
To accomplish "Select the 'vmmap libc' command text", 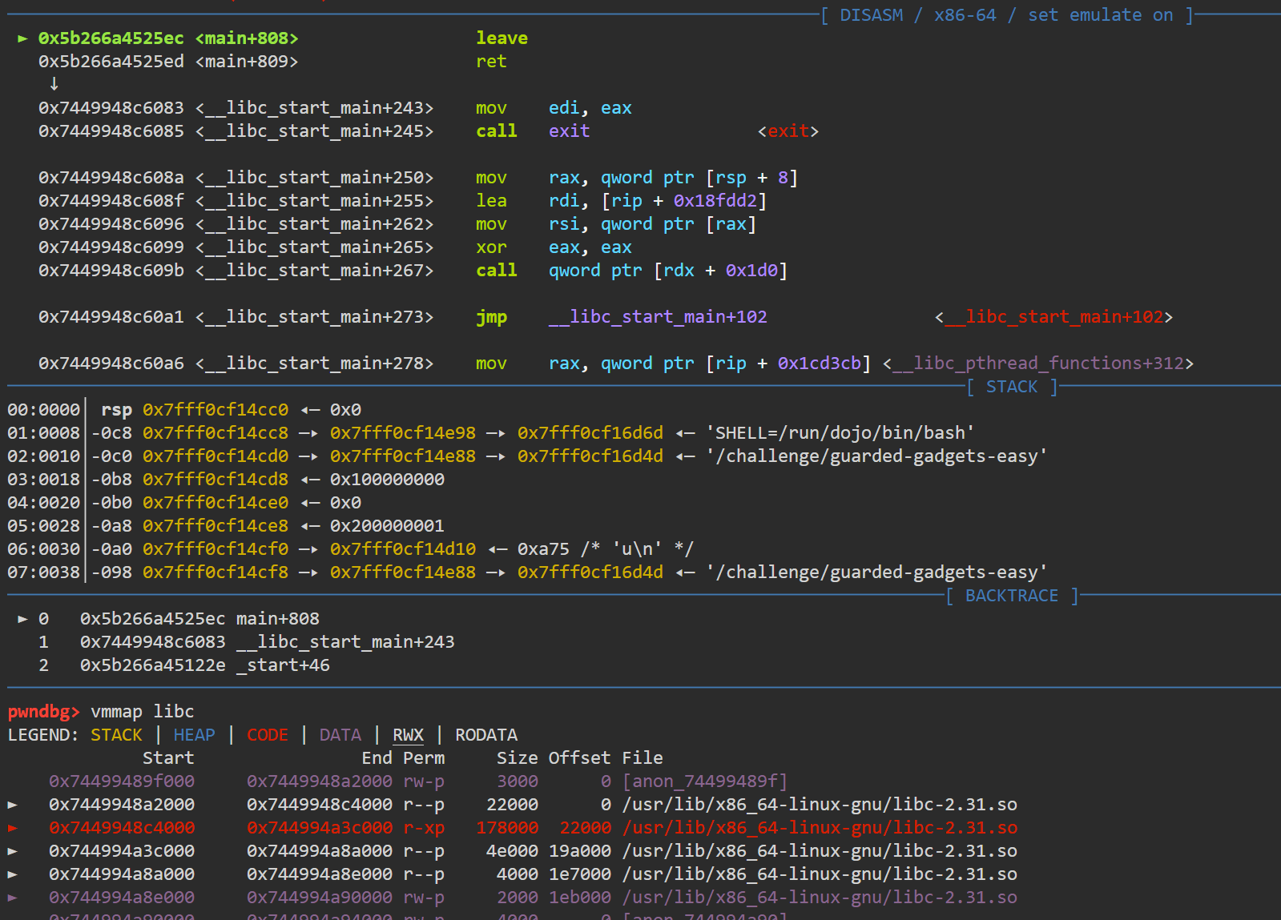I will click(x=143, y=712).
